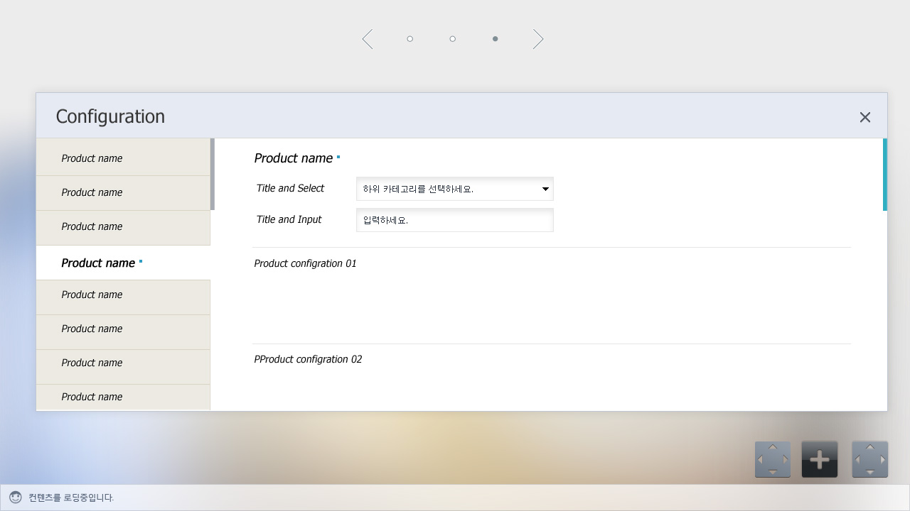Click the 'Product configration 01' text
The image size is (910, 511).
coord(305,263)
